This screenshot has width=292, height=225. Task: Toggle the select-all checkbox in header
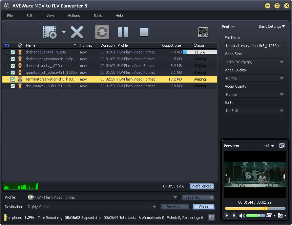7,45
